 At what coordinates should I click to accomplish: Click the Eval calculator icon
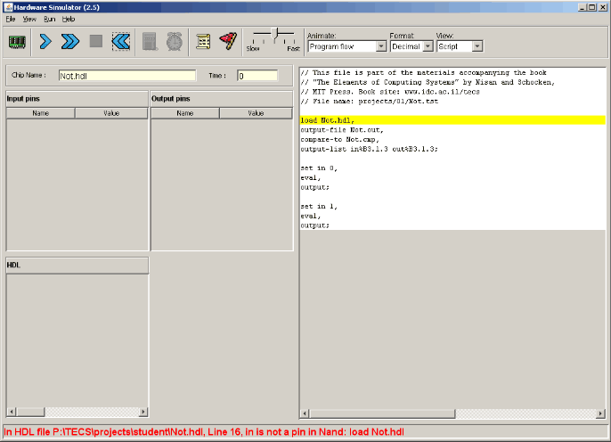coord(151,41)
